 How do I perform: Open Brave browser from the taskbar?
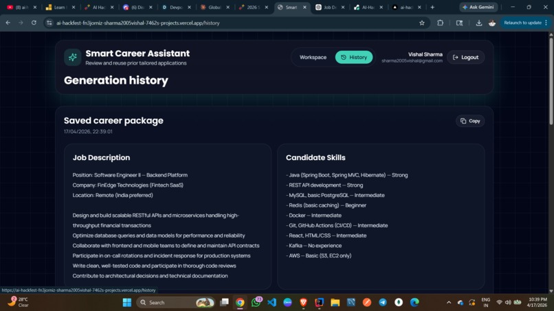304,302
